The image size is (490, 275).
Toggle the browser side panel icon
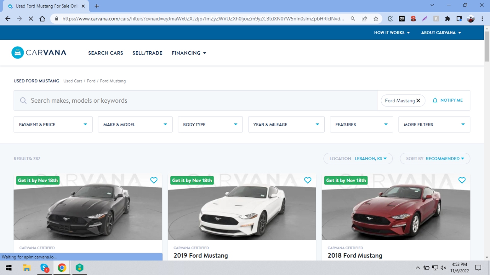pos(459,18)
